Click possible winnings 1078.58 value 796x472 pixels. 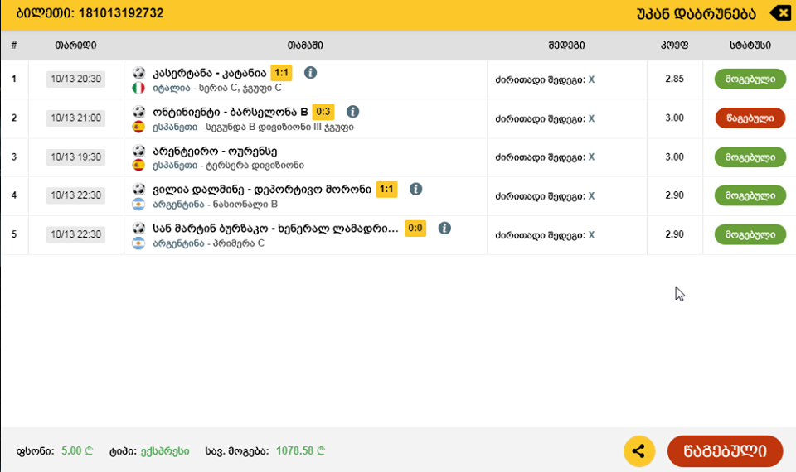[300, 450]
